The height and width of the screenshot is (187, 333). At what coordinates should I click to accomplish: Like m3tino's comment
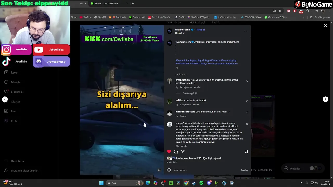(x=247, y=101)
